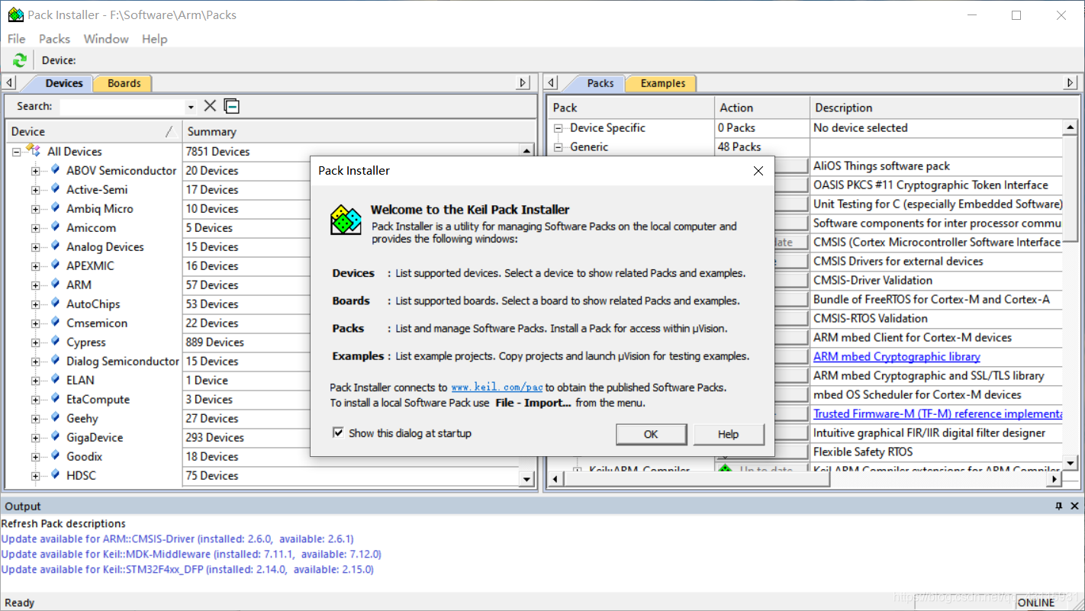
Task: Click the EtaCompute vendor icon
Action: (x=55, y=398)
